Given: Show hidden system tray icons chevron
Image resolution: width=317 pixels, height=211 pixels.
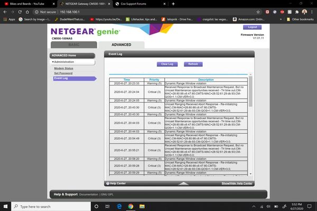Looking at the screenshot, I should (254, 206).
